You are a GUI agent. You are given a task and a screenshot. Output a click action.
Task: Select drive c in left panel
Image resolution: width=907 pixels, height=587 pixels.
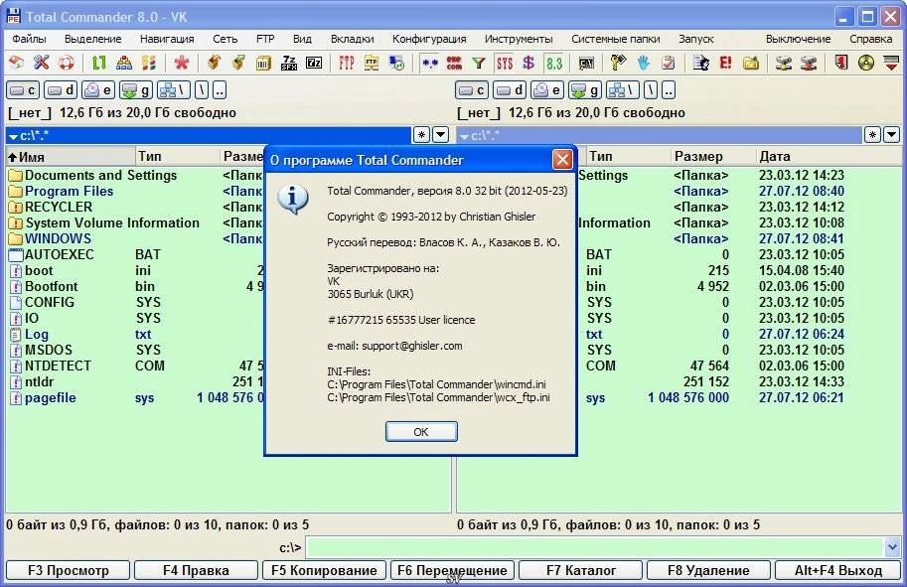coord(23,89)
